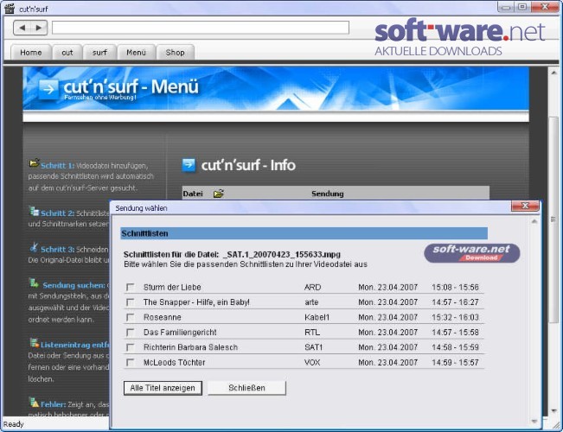
Task: Click the Schritt 2 cut list icon
Action: point(34,211)
